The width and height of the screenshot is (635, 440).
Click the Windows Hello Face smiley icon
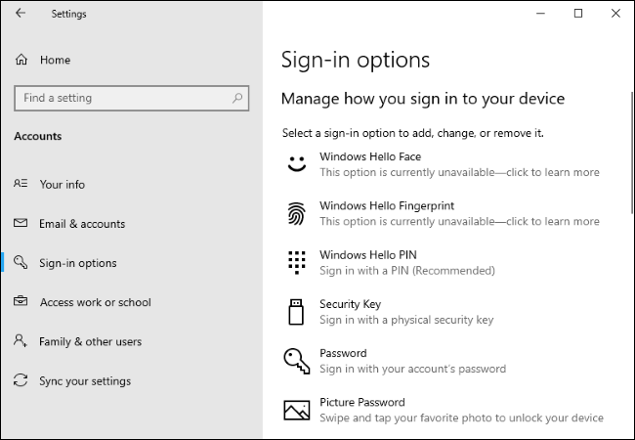click(x=297, y=164)
